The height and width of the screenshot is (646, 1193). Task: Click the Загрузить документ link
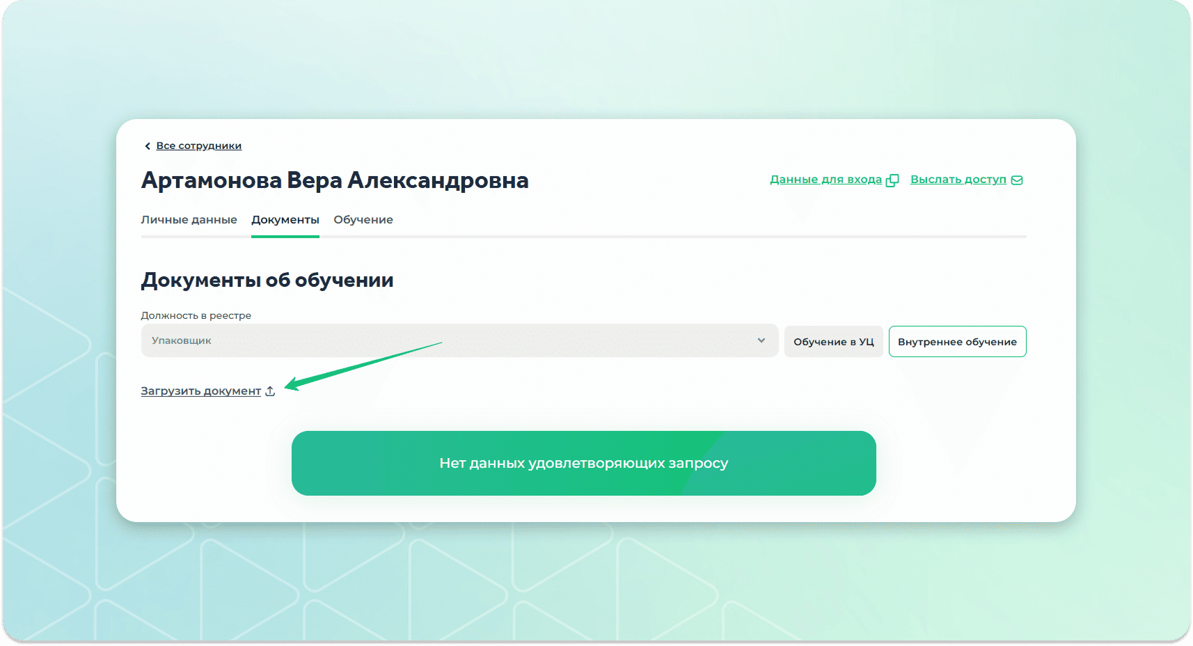tap(200, 391)
